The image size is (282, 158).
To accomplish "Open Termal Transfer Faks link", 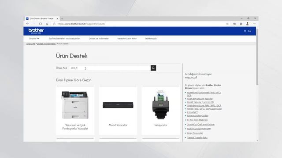I will click(x=197, y=137).
